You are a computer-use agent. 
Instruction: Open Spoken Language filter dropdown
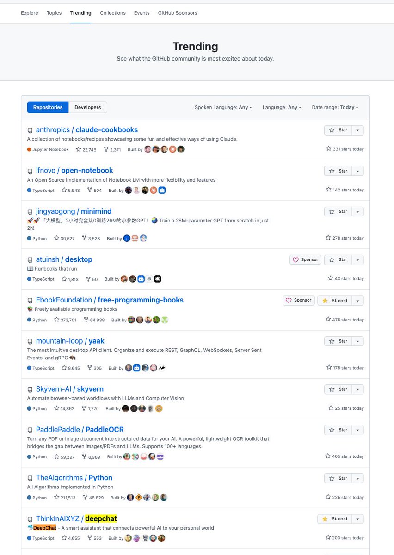click(x=223, y=107)
